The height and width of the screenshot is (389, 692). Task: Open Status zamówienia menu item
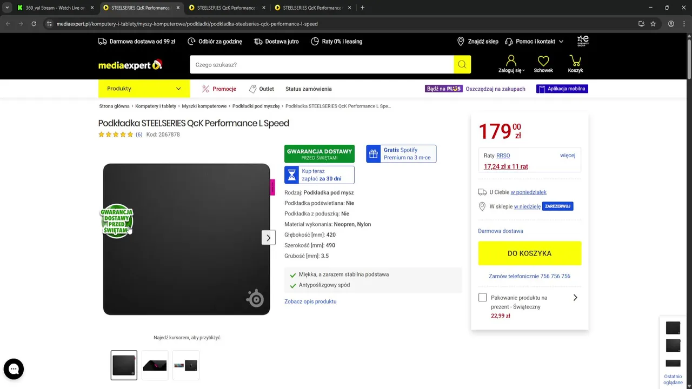[309, 89]
